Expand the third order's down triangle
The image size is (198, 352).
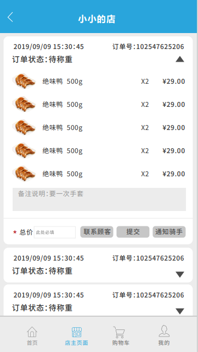pos(180,311)
